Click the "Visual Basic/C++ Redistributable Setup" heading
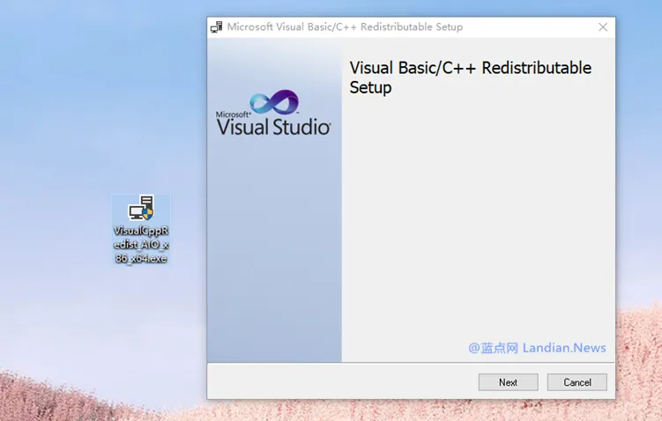Image resolution: width=662 pixels, height=421 pixels. point(471,78)
